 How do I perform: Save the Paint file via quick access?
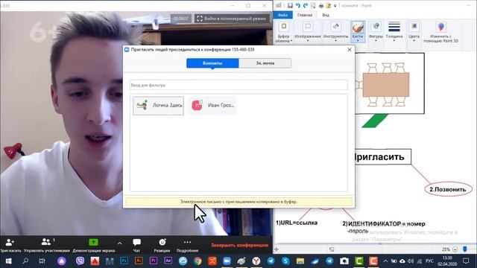[290, 5]
